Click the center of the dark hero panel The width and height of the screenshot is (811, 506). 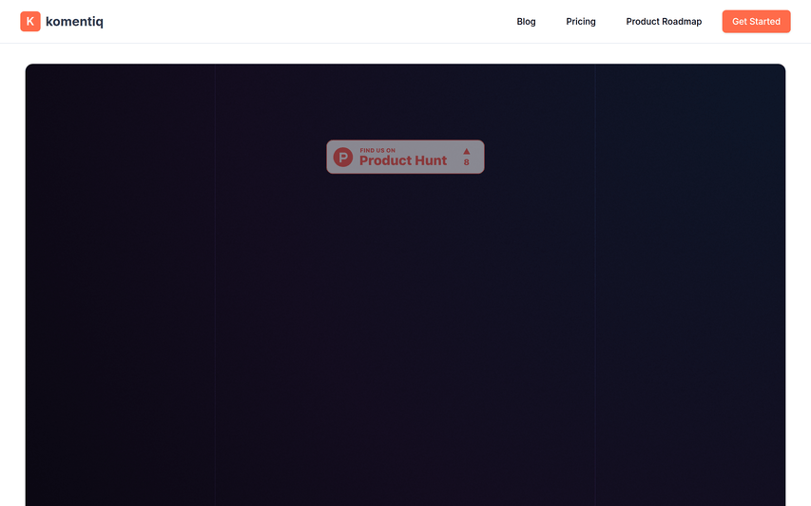pos(405,285)
